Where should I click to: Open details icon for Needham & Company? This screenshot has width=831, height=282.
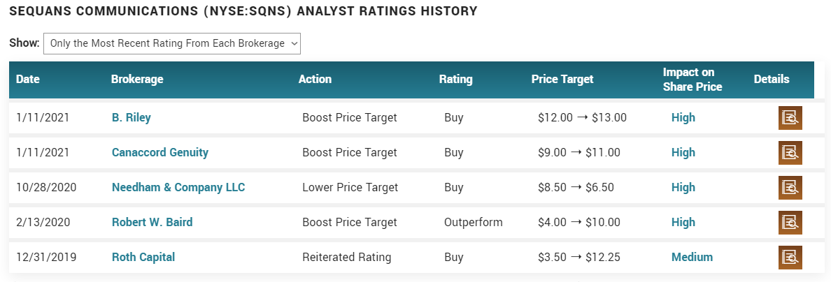[790, 188]
